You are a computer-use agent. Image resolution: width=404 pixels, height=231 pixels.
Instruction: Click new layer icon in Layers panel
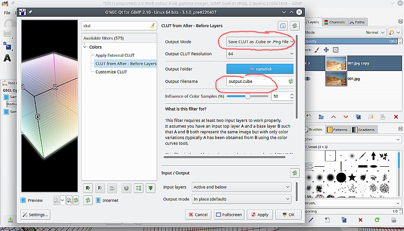point(308,117)
